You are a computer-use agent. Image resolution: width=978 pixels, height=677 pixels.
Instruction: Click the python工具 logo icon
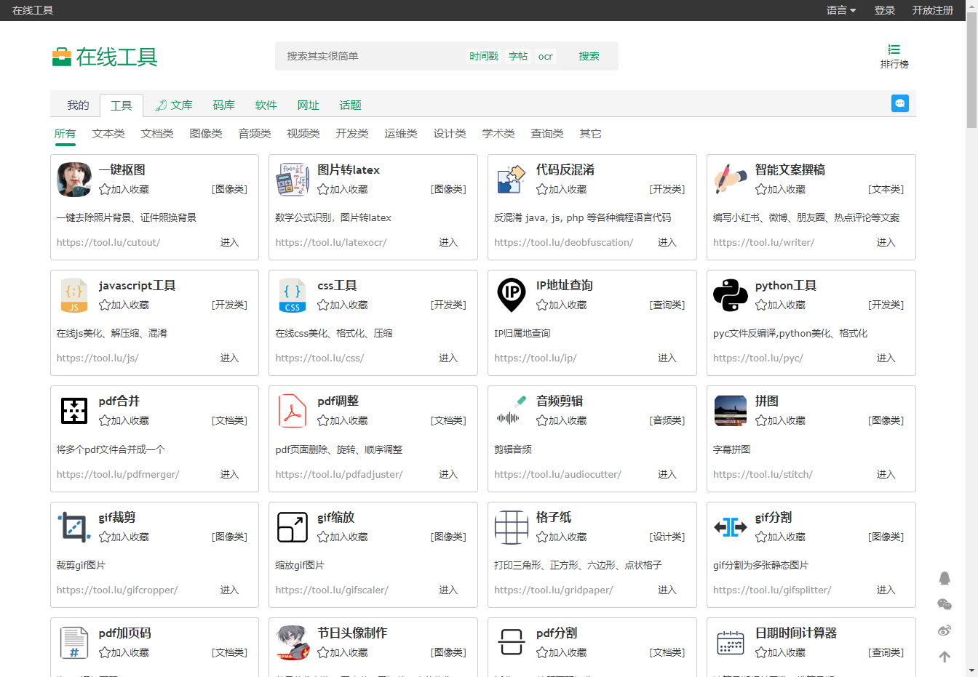point(731,295)
